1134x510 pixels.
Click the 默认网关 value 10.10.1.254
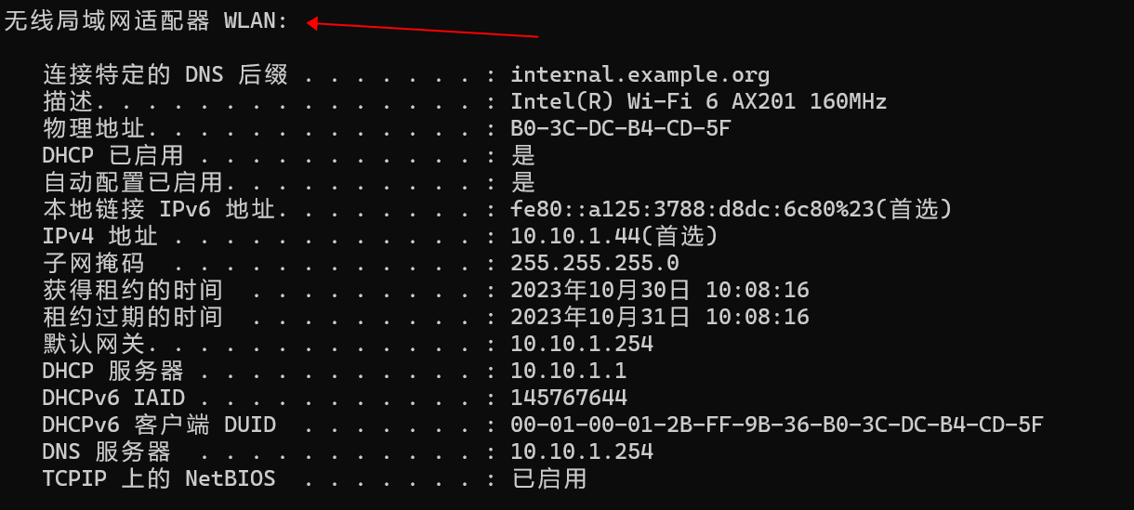[x=581, y=345]
